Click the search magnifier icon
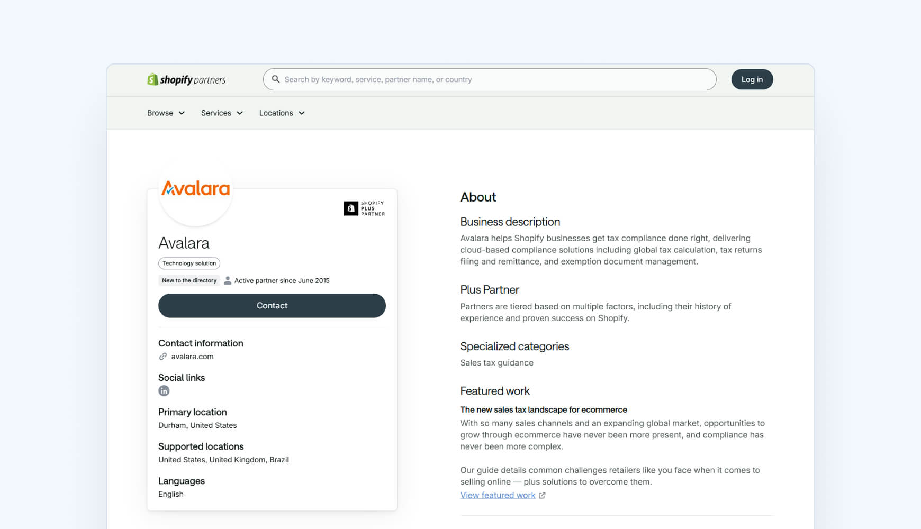921x529 pixels. (276, 79)
